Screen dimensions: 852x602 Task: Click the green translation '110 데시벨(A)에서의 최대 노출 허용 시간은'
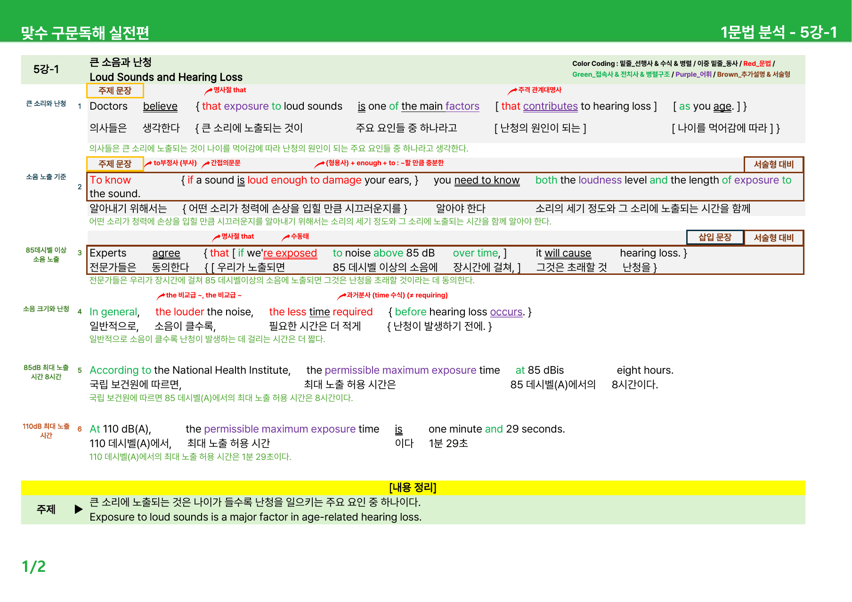point(190,457)
